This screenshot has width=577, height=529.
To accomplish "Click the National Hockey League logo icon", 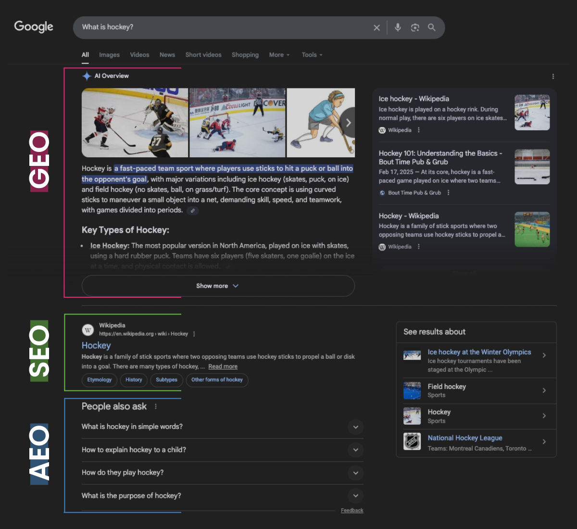I will point(412,441).
